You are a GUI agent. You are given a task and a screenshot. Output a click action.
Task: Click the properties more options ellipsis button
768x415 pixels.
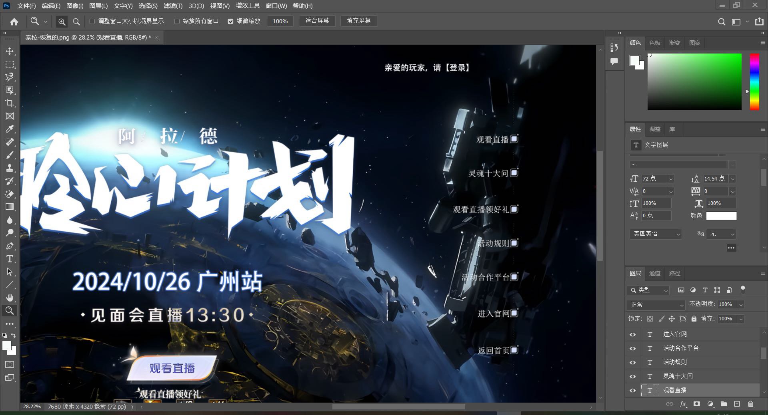click(x=731, y=248)
